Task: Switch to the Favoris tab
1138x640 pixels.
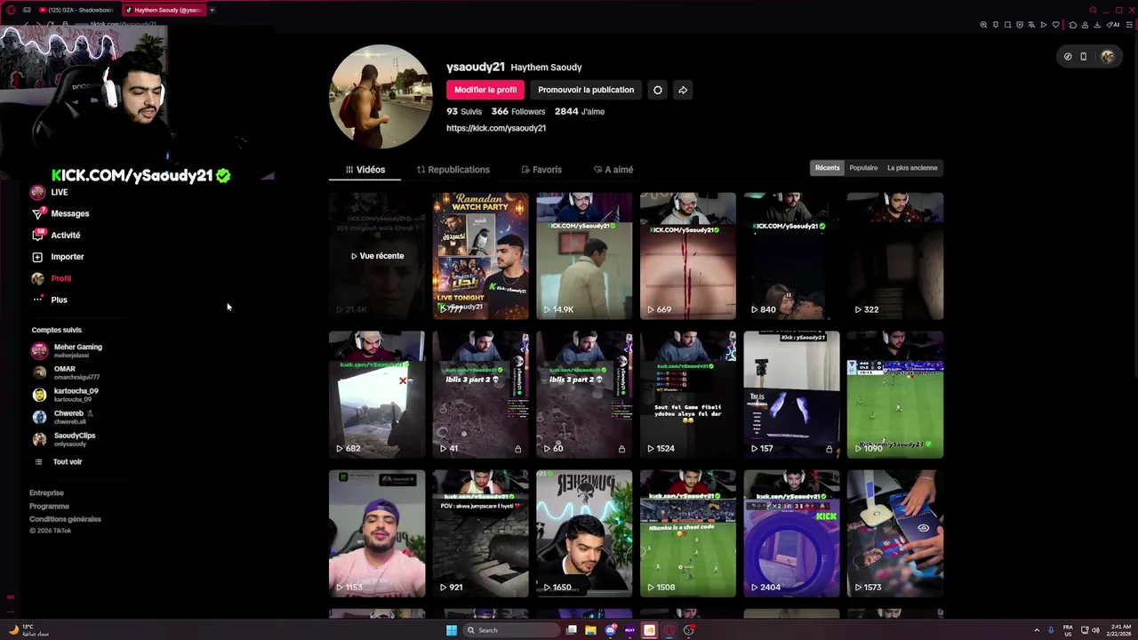Action: (x=541, y=169)
